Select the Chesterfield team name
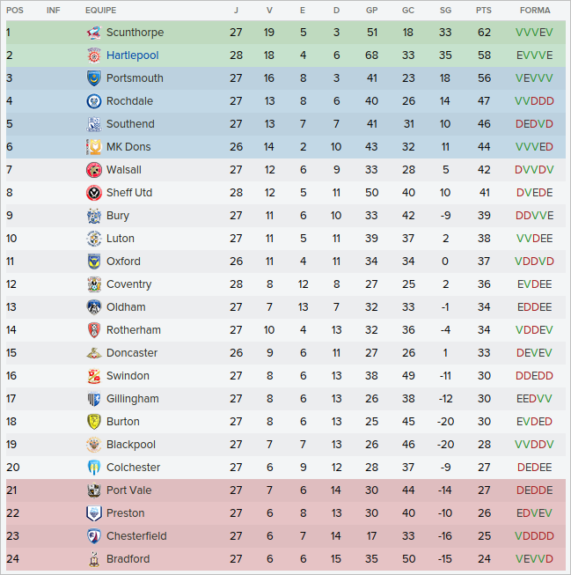 136,536
